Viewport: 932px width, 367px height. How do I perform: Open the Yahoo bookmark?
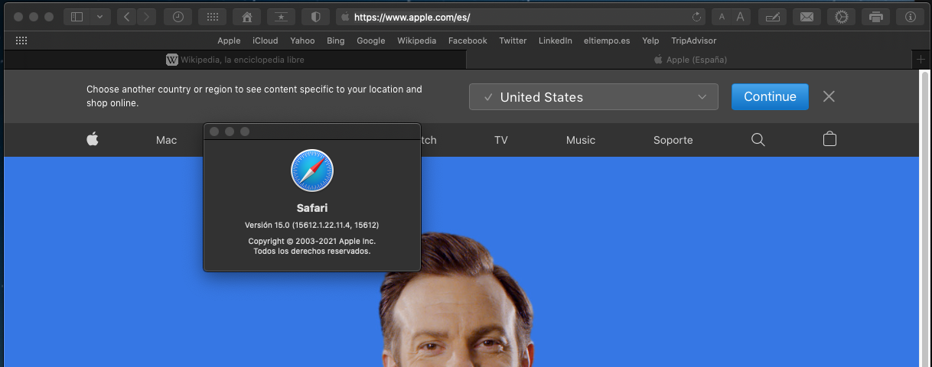302,41
